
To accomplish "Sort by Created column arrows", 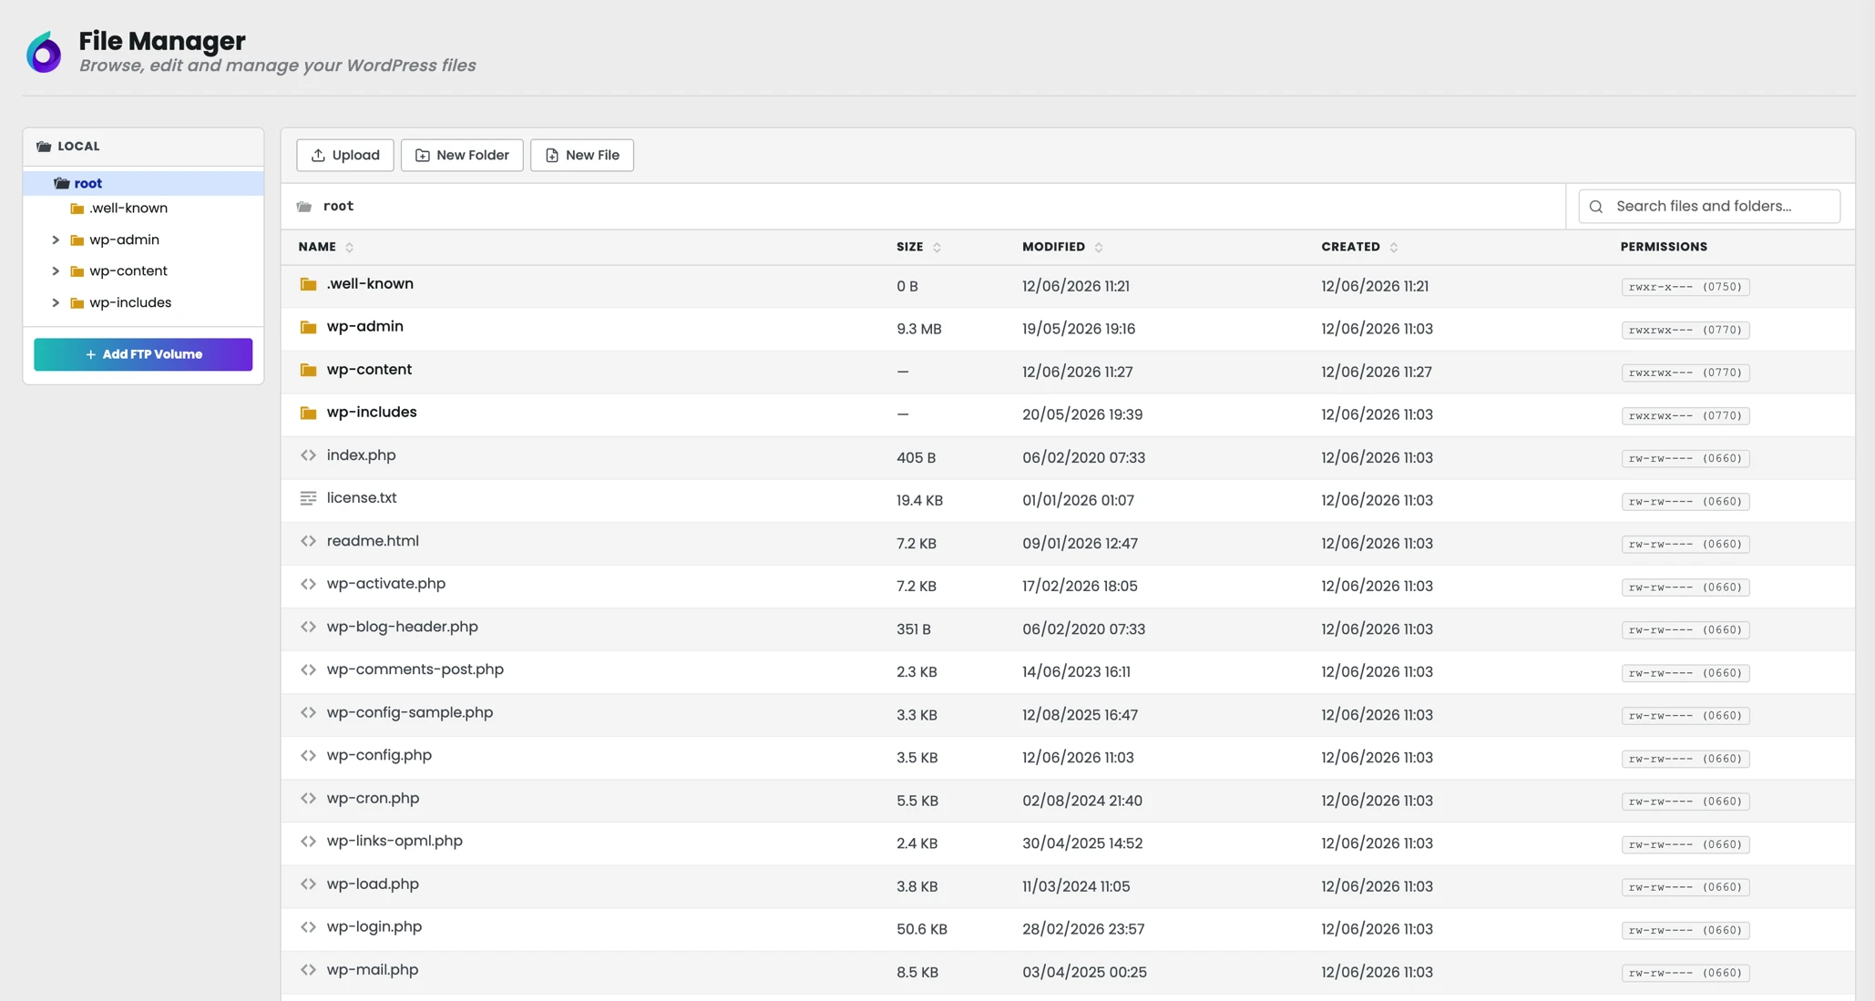I will [1394, 247].
